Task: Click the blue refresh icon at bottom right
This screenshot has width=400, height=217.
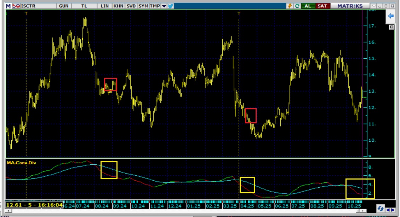Action: 381,209
